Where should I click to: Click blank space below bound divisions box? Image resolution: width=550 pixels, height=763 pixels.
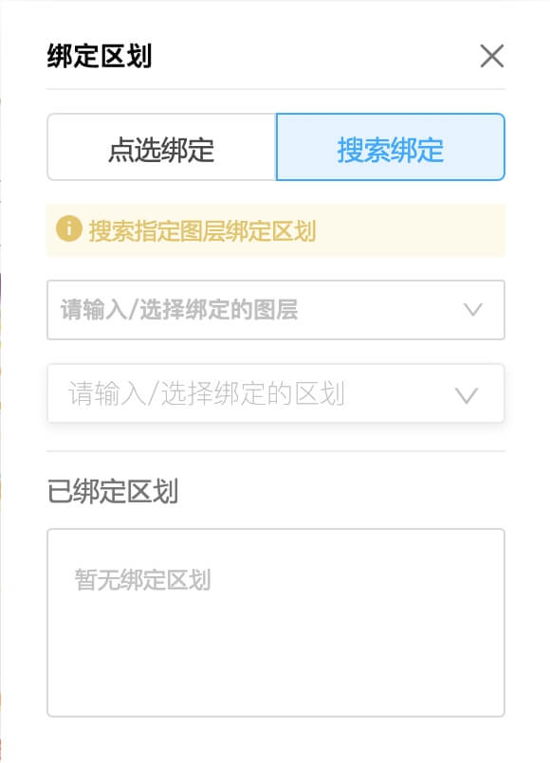(x=276, y=739)
